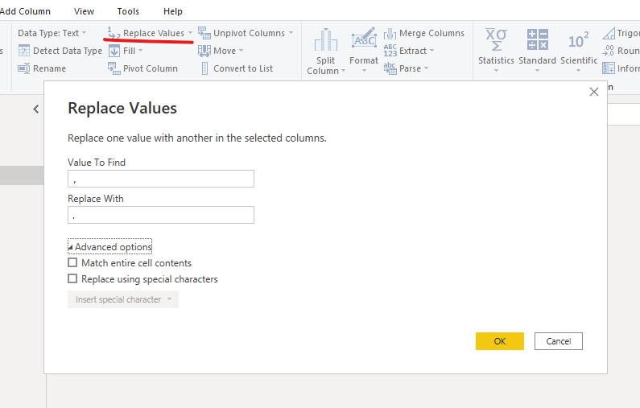Enable Match entire cell contents
This screenshot has width=640, height=408.
tap(72, 262)
